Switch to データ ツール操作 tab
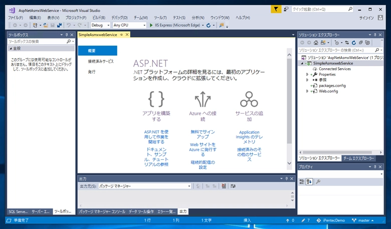Viewport: 391px width, 229px height. click(141, 211)
